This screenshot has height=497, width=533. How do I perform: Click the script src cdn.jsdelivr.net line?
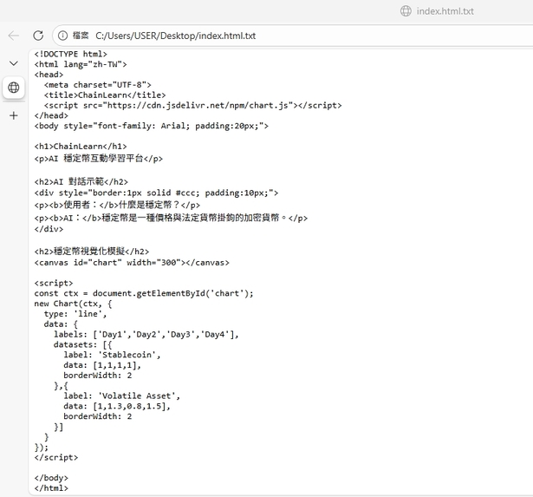[192, 106]
